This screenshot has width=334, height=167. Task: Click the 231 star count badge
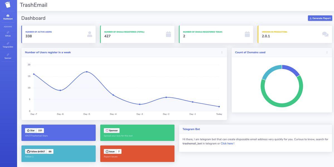(40, 131)
